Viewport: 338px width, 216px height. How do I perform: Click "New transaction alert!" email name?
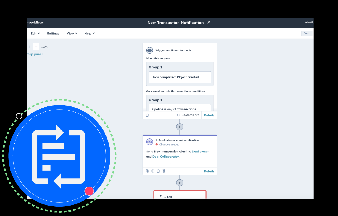click(171, 152)
